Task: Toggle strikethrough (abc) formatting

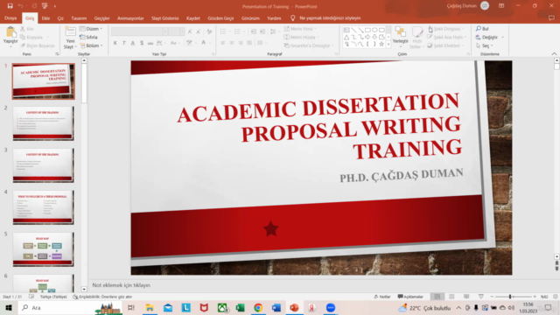Action: point(150,43)
